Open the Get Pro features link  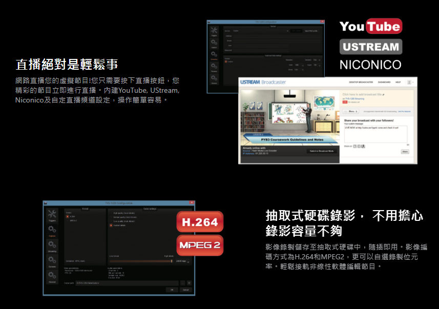tap(404, 112)
